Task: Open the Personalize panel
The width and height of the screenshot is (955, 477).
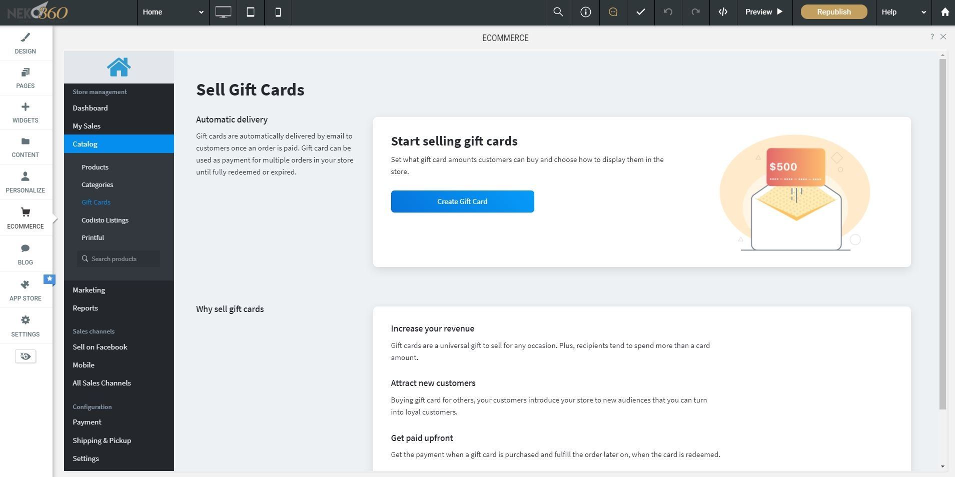Action: pyautogui.click(x=26, y=182)
